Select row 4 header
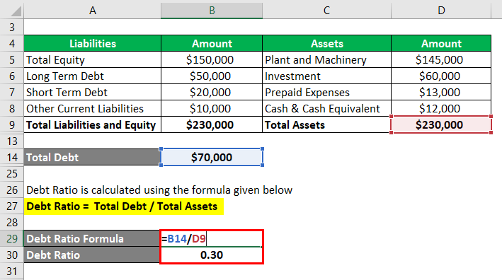Screen dimensions: 502x280 click(x=12, y=43)
